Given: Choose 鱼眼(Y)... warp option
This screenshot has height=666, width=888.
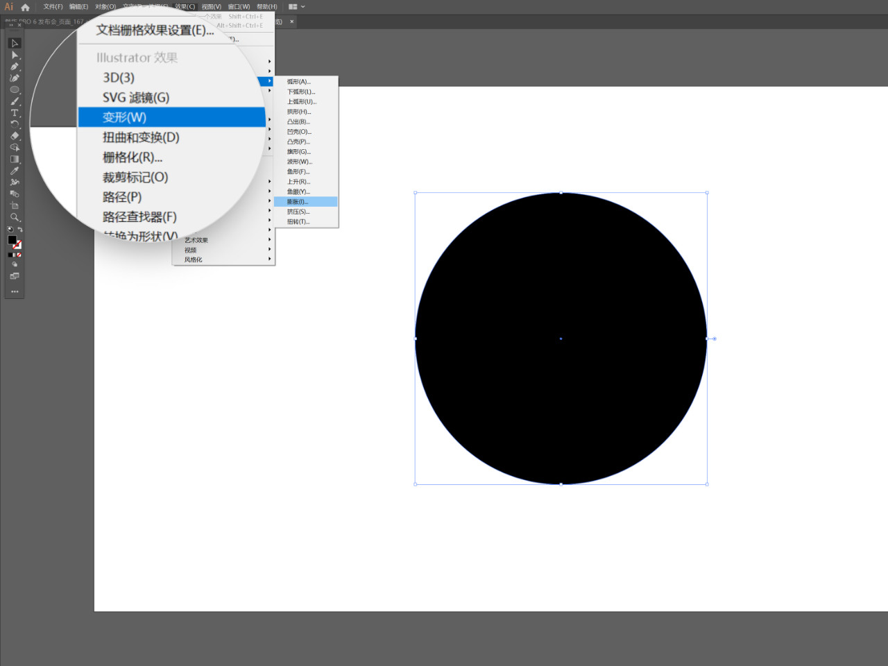Looking at the screenshot, I should click(306, 191).
